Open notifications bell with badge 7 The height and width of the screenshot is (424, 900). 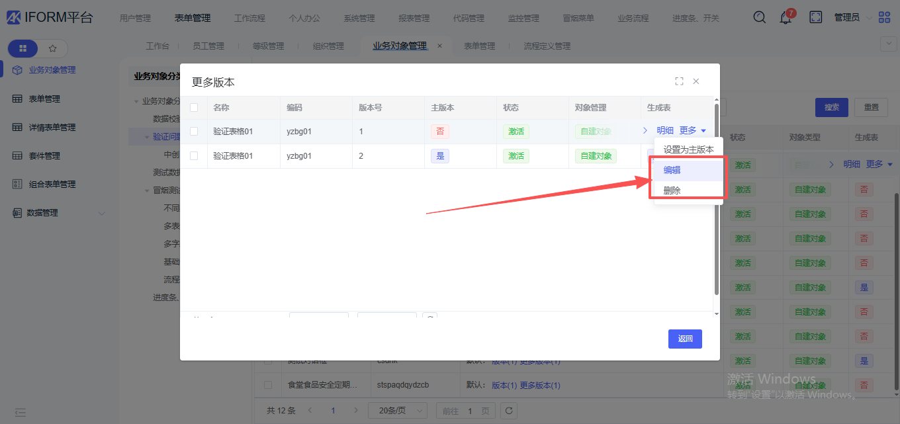click(786, 18)
